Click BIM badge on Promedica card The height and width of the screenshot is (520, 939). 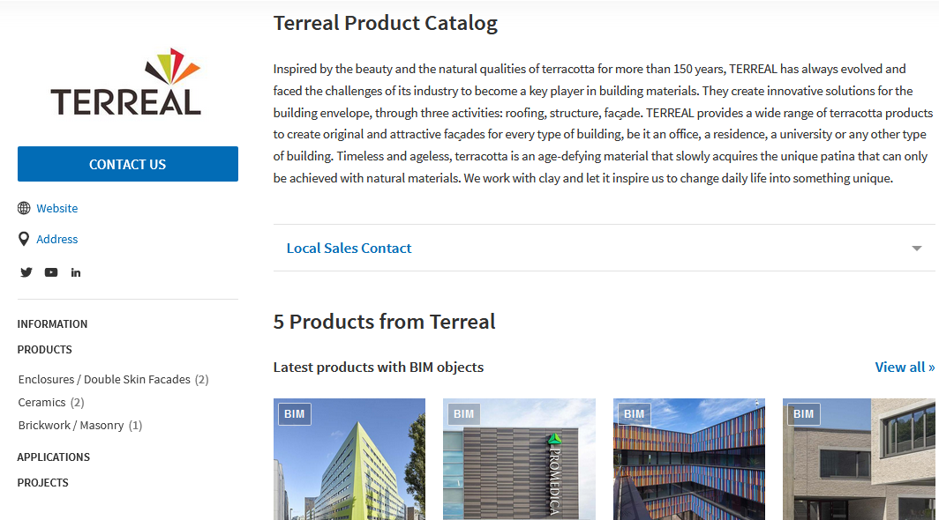click(463, 414)
